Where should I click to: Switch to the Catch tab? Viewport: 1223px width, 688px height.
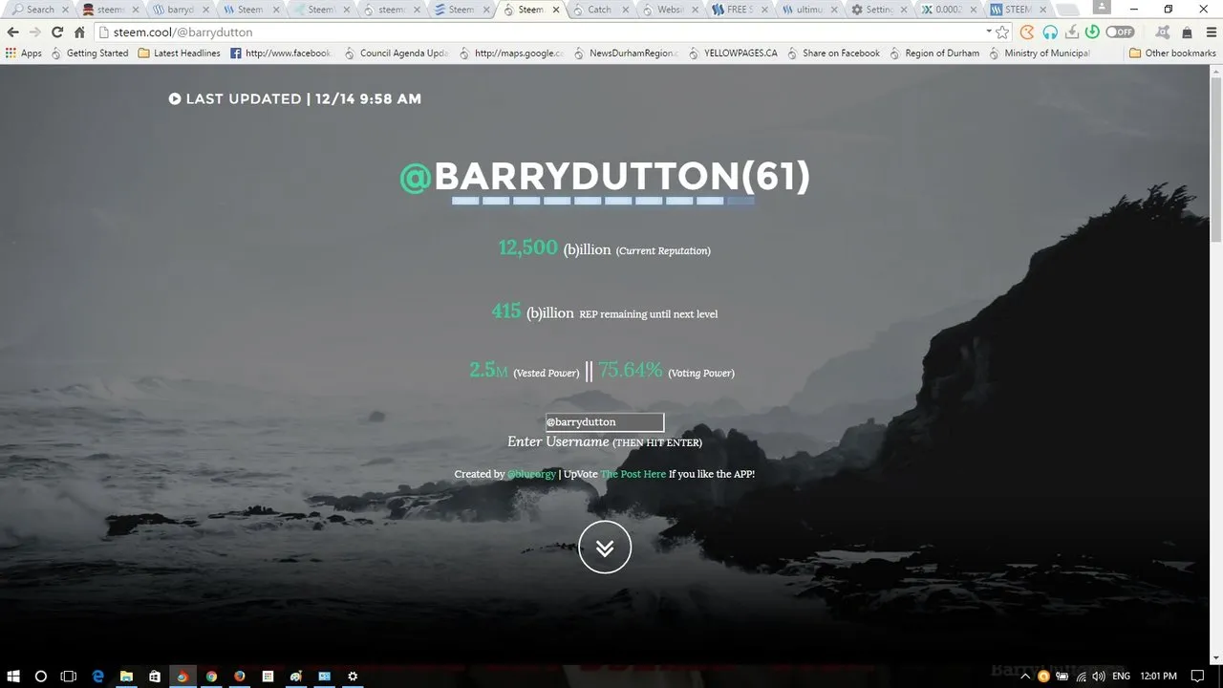[600, 10]
